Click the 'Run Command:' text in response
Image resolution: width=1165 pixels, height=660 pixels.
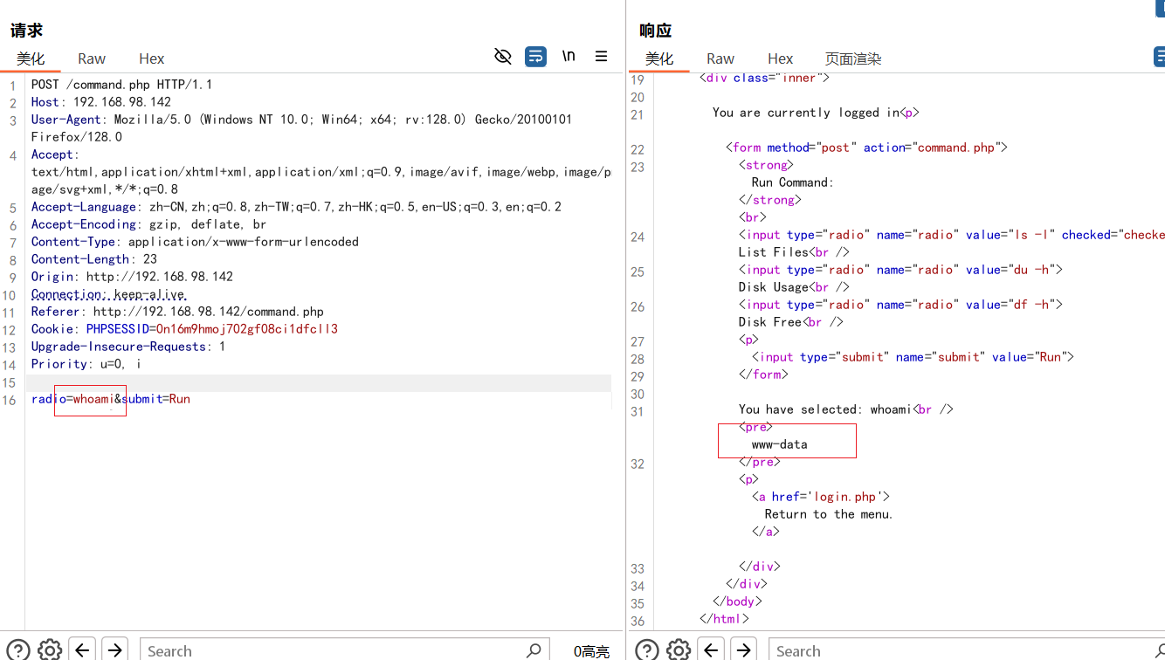coord(792,182)
